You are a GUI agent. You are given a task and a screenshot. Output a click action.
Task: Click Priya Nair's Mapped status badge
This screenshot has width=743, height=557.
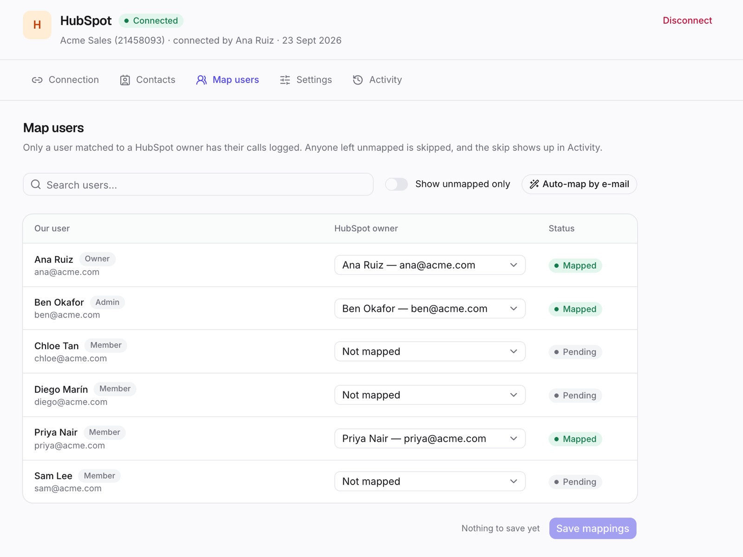tap(575, 439)
